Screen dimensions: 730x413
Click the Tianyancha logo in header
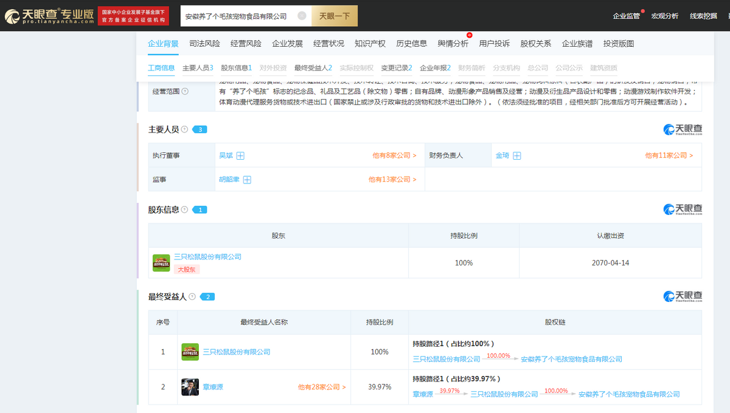tap(49, 16)
